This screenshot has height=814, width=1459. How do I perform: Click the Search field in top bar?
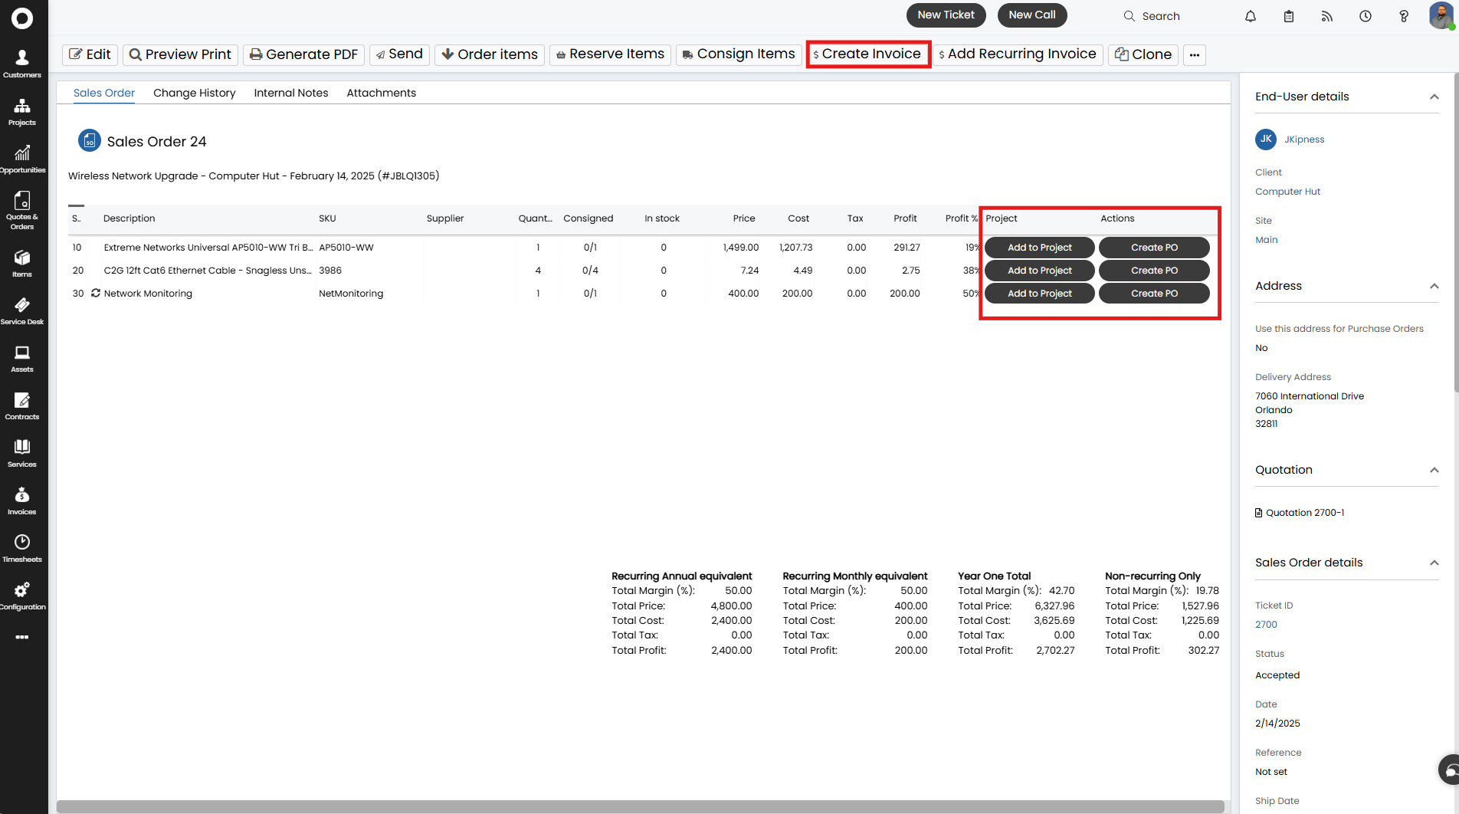(x=1160, y=16)
